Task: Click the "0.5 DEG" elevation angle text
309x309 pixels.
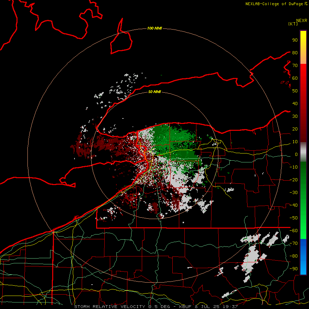Action: (160, 307)
